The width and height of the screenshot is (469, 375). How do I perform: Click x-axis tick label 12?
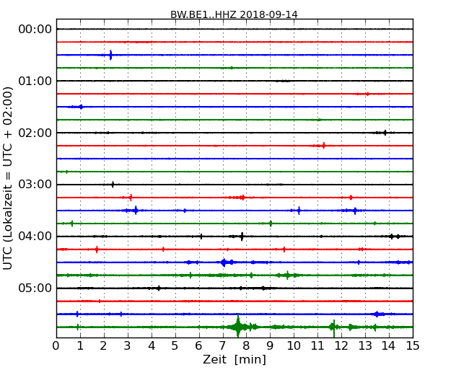pos(341,346)
